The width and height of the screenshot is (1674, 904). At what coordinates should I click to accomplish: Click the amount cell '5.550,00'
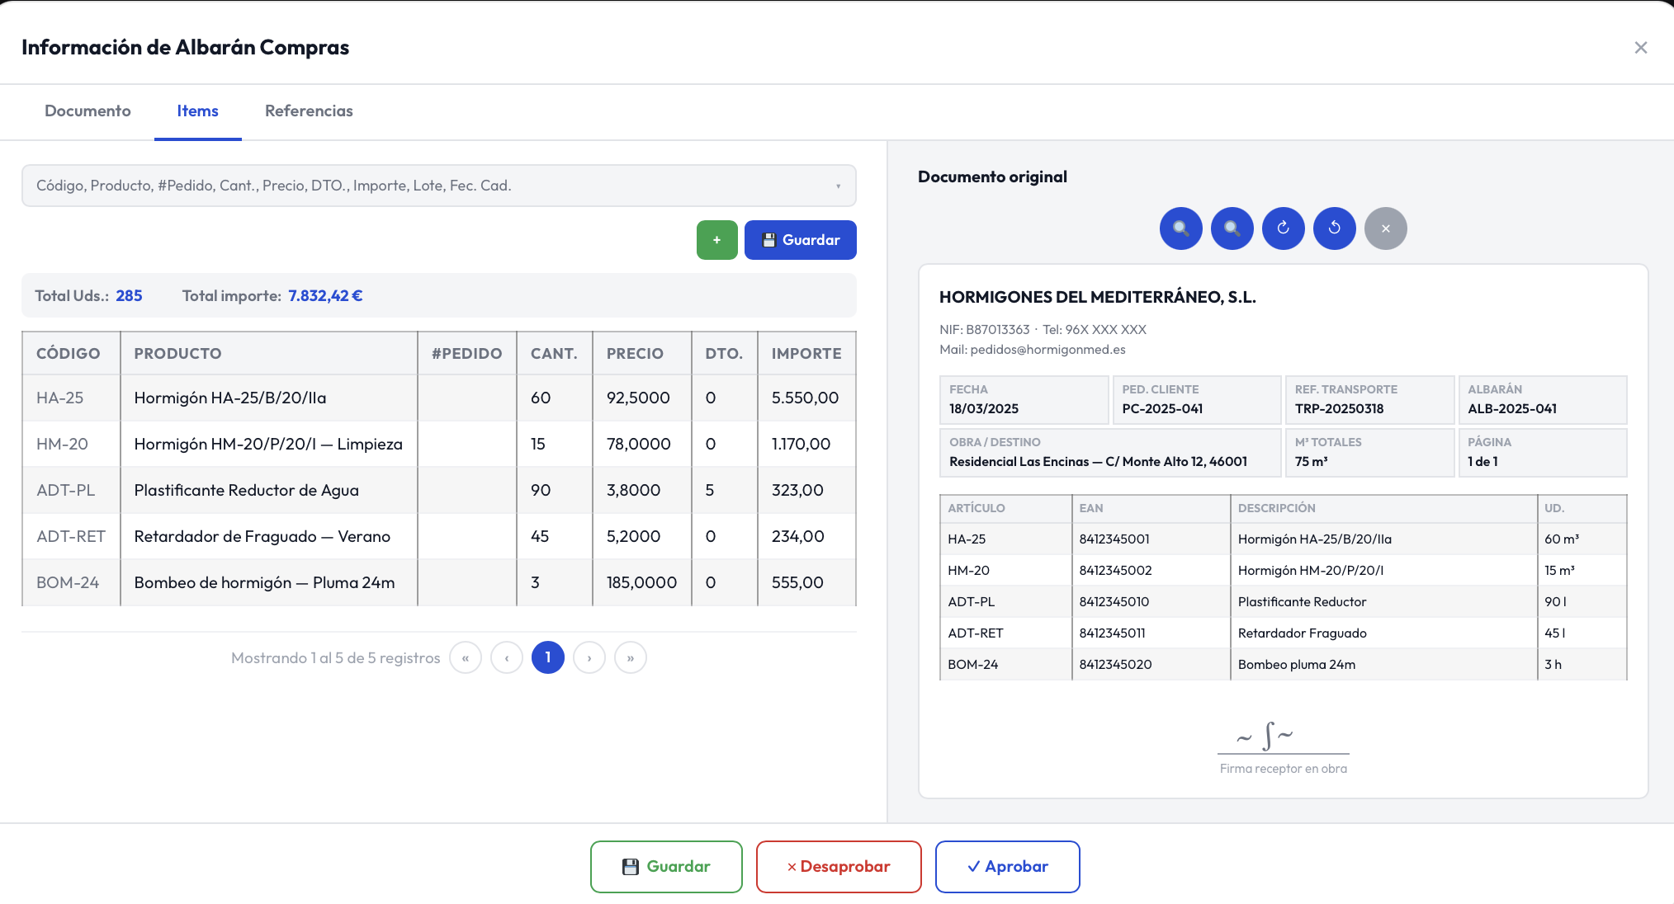tap(806, 398)
